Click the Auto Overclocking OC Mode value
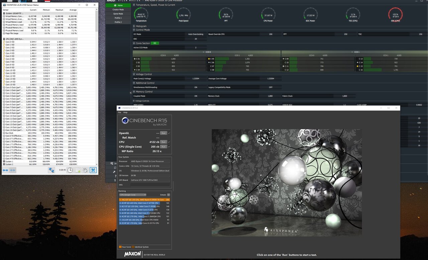The height and width of the screenshot is (260, 428). tap(196, 34)
